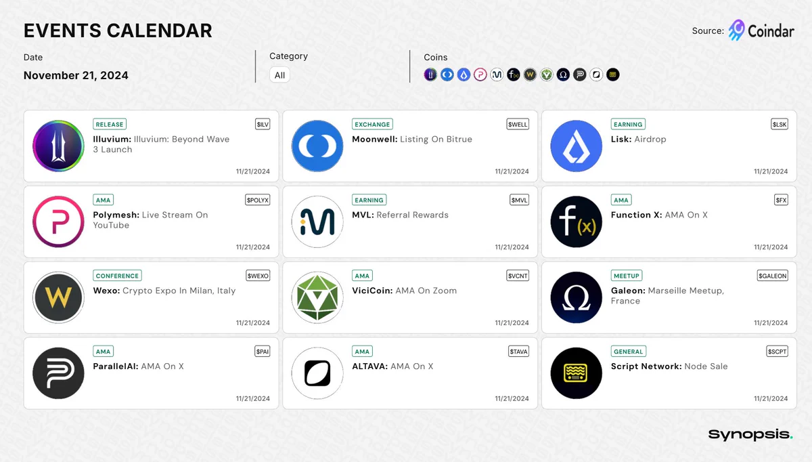The image size is (812, 462).
Task: Click the AMA tag on ALTAVA card
Action: tap(363, 352)
